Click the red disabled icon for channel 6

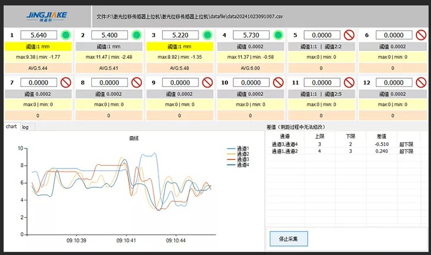421,35
